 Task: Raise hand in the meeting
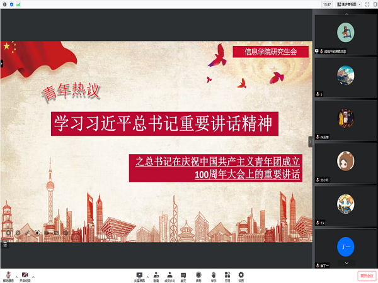(x=214, y=277)
